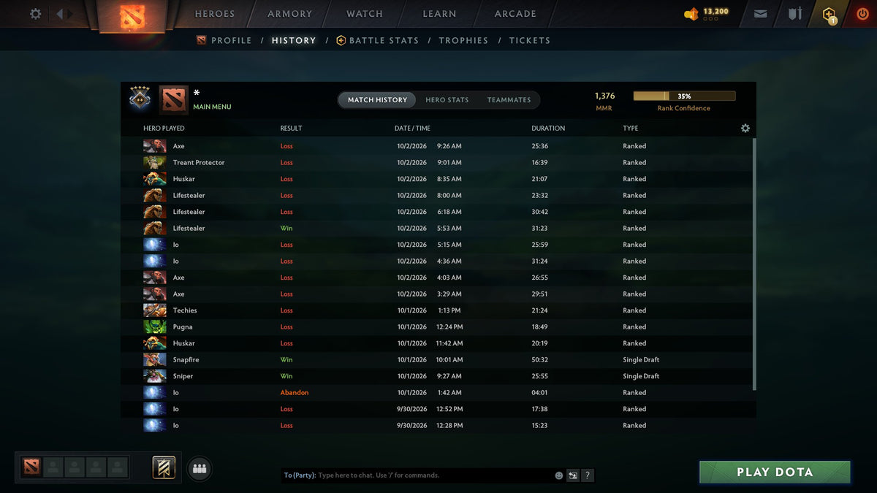Screen dimensions: 877x493
Task: Click the Type column header
Action: coord(630,128)
